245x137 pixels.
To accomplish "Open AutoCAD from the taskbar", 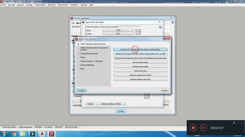I will tap(42, 134).
